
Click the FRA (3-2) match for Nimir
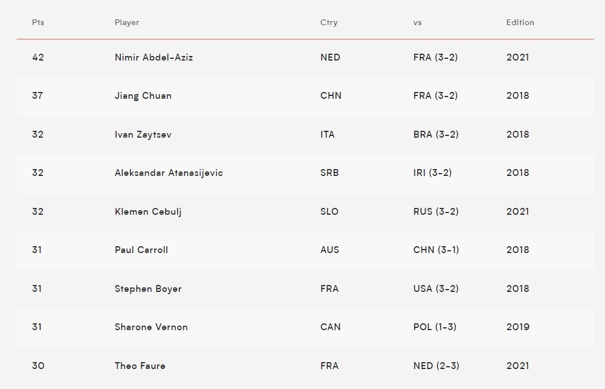[x=435, y=57]
